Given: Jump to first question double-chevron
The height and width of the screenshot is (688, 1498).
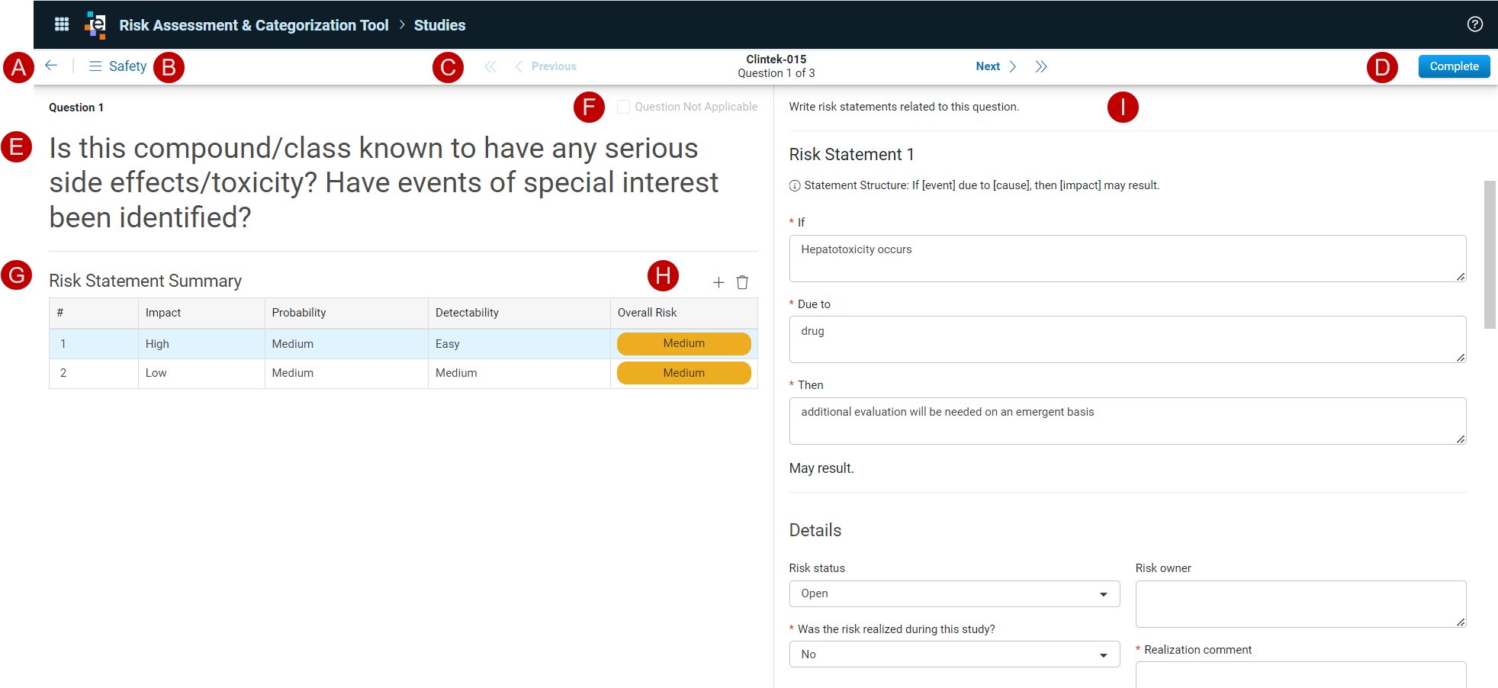Looking at the screenshot, I should (x=490, y=66).
